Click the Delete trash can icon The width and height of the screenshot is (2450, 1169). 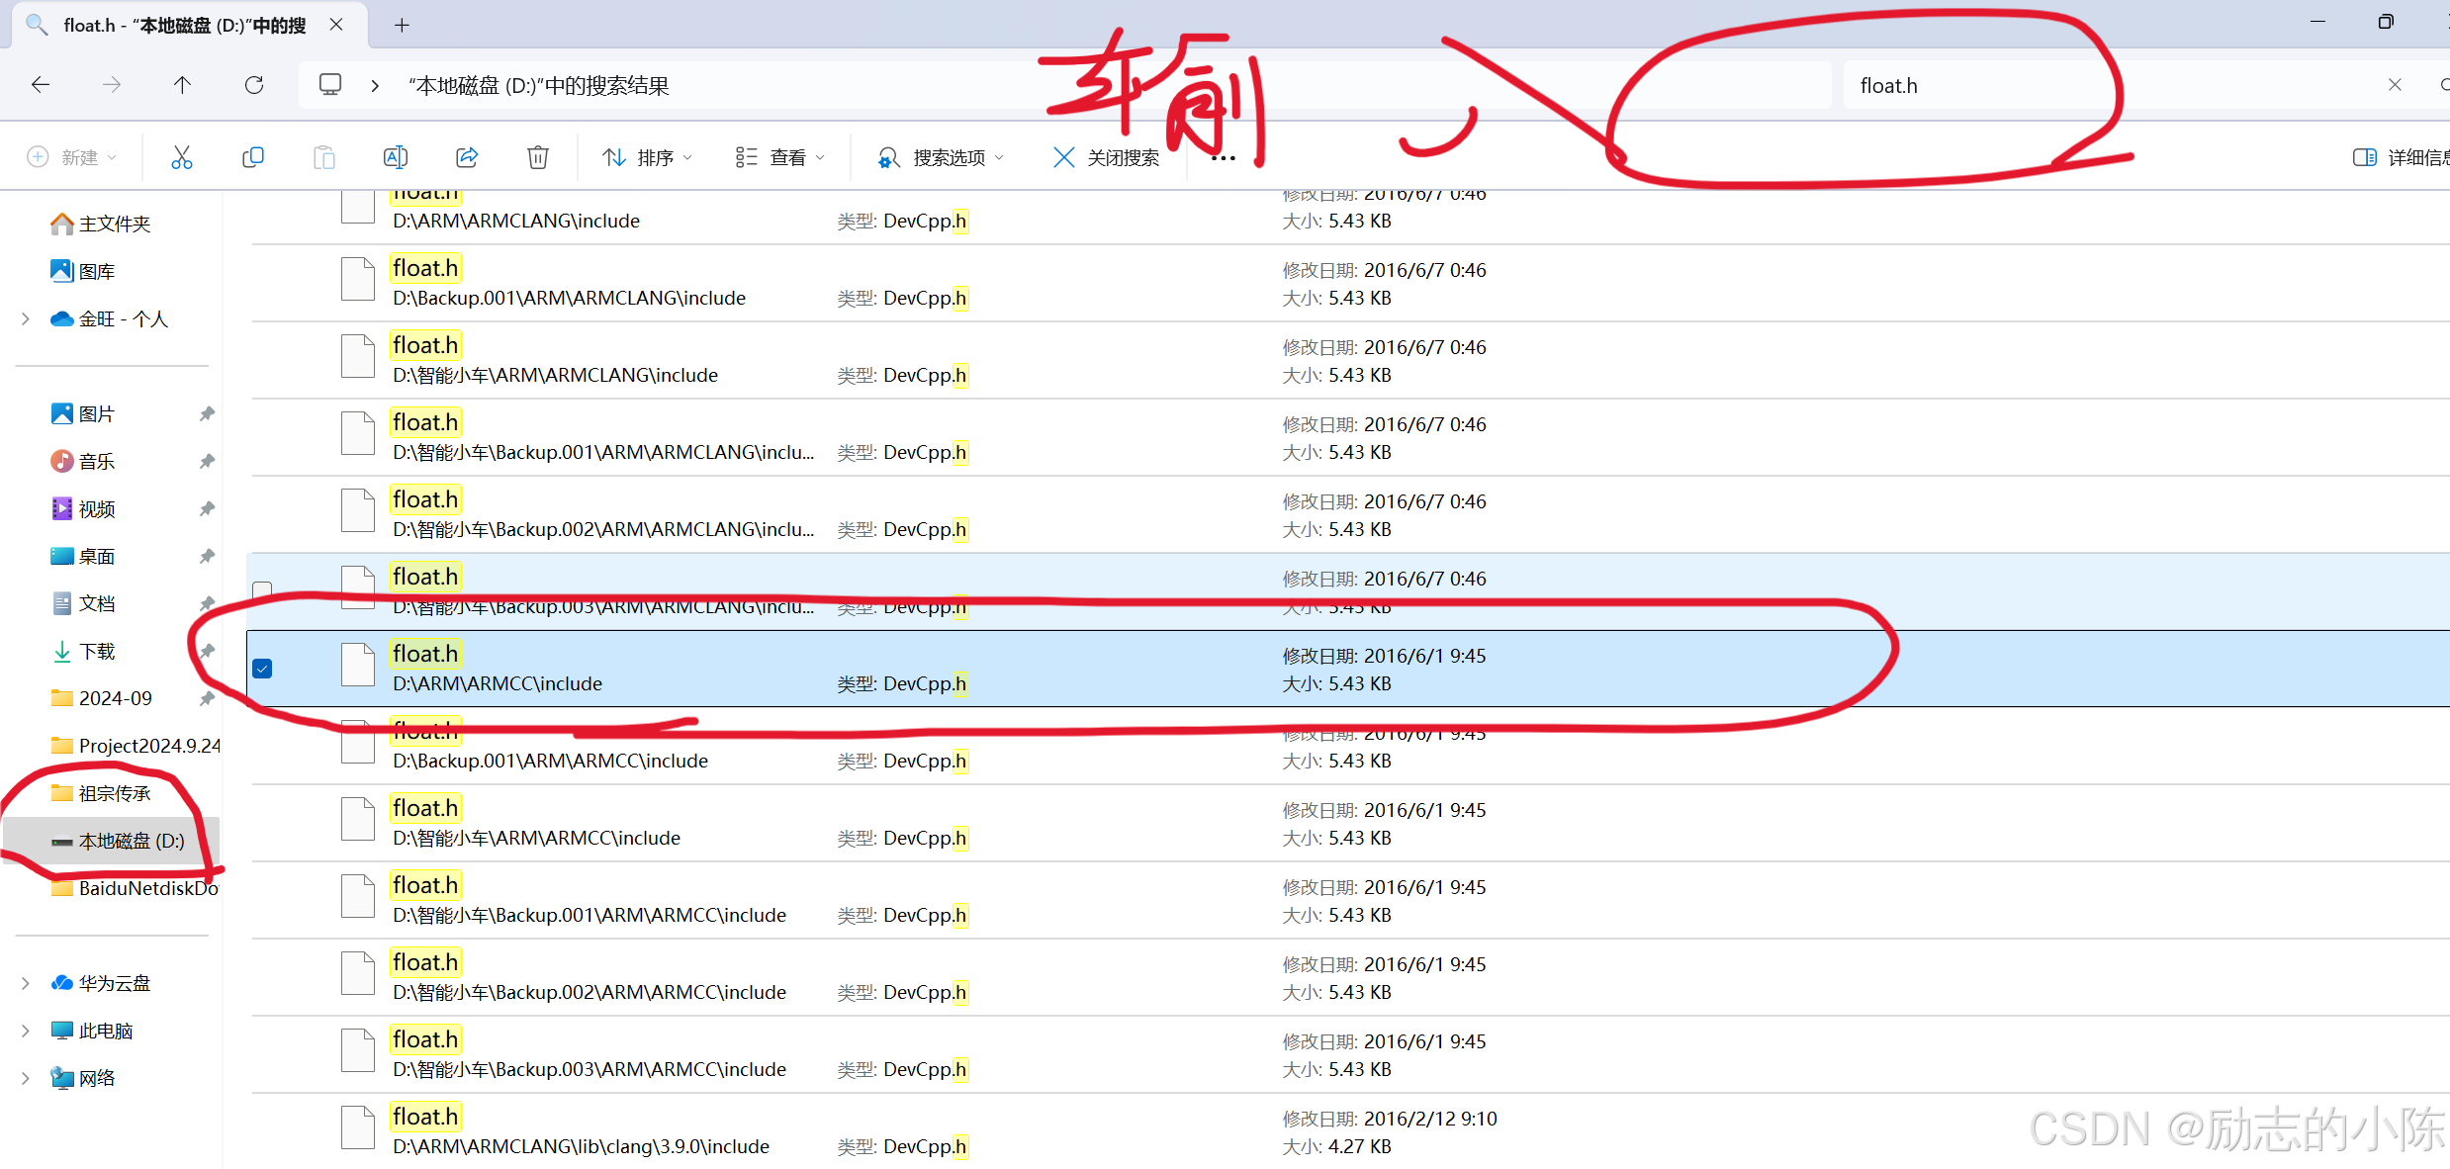click(x=537, y=157)
